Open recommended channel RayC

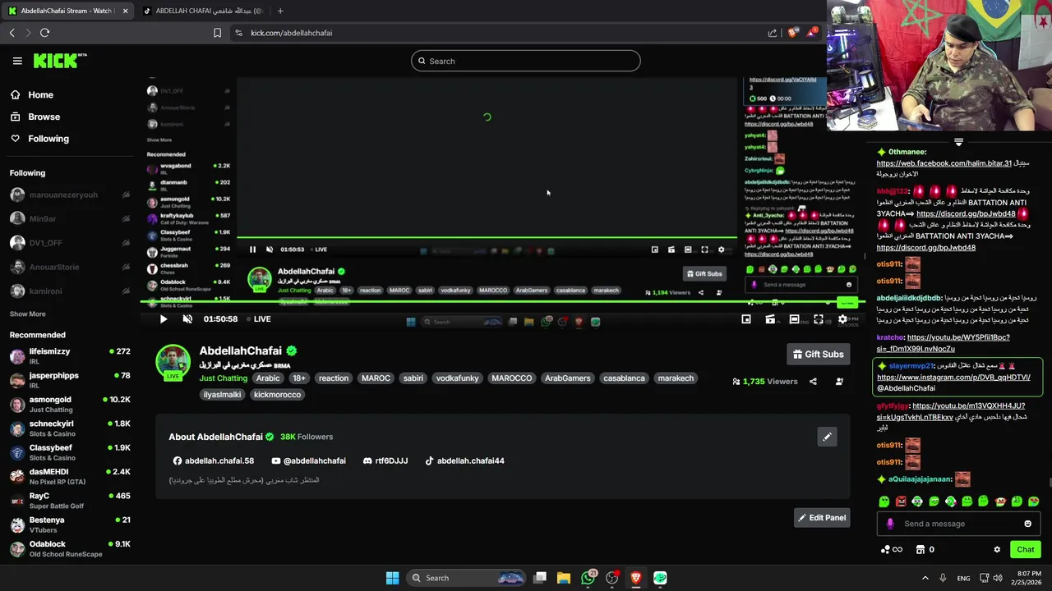click(70, 501)
